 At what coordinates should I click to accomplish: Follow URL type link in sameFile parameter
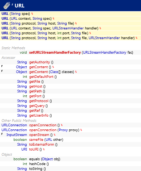(49, 140)
